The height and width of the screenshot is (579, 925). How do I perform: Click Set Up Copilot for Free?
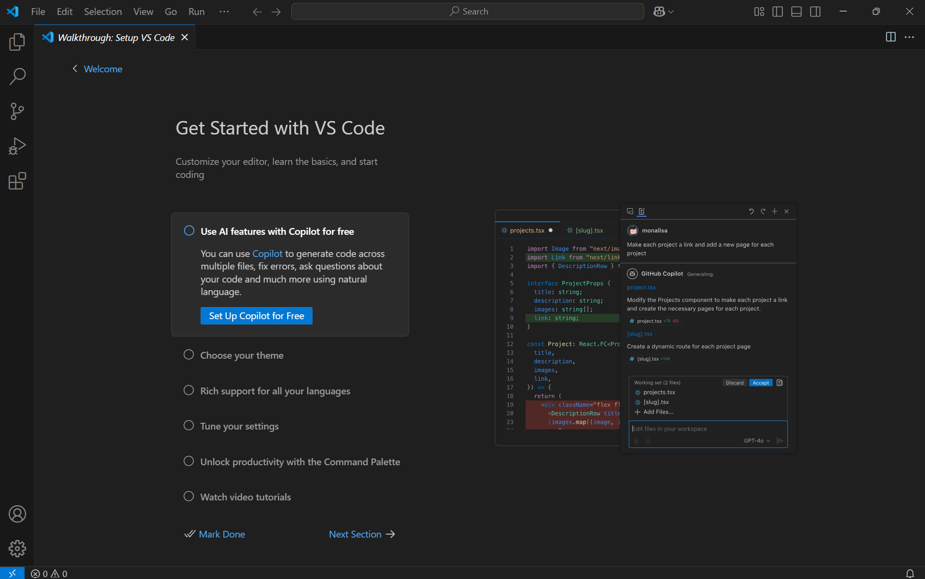[x=256, y=316]
